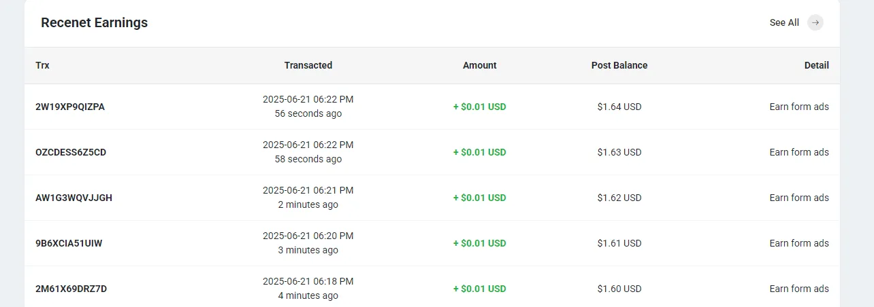Select the $1.60 USD post balance
The width and height of the screenshot is (874, 307).
619,289
